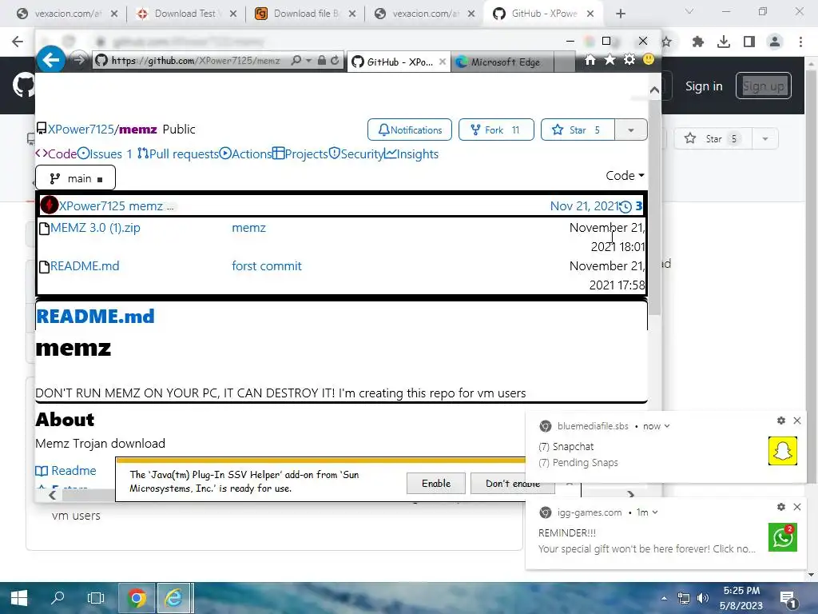Close the igg-games.com REMINDER notification

tap(796, 506)
